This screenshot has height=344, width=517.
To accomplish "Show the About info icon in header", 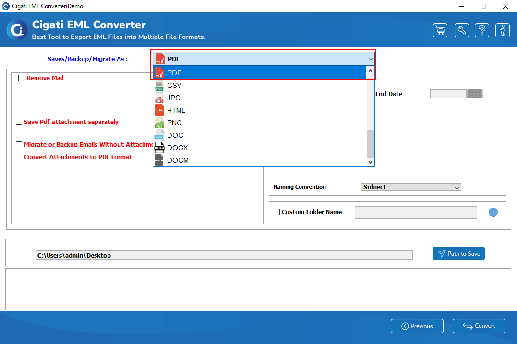I will point(503,31).
